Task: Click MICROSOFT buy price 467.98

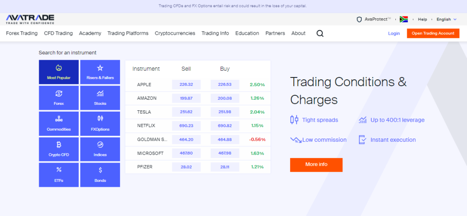Action: [224, 153]
